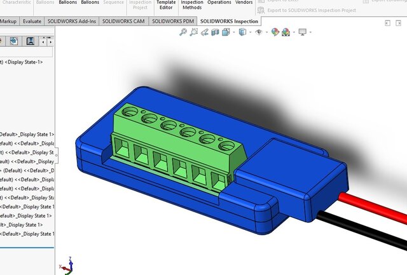The height and width of the screenshot is (275, 407).
Task: Open the Apply Scene icon
Action: (x=286, y=32)
